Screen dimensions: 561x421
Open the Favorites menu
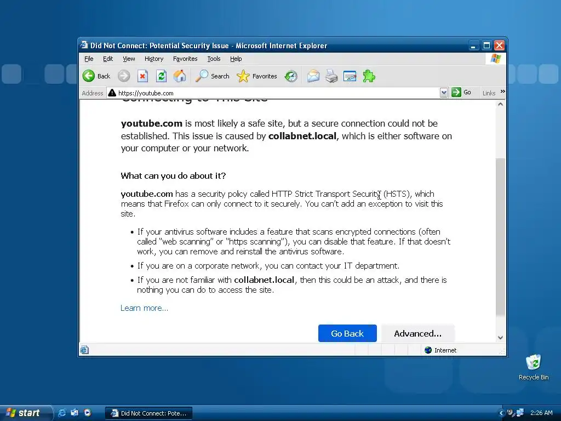(x=185, y=59)
